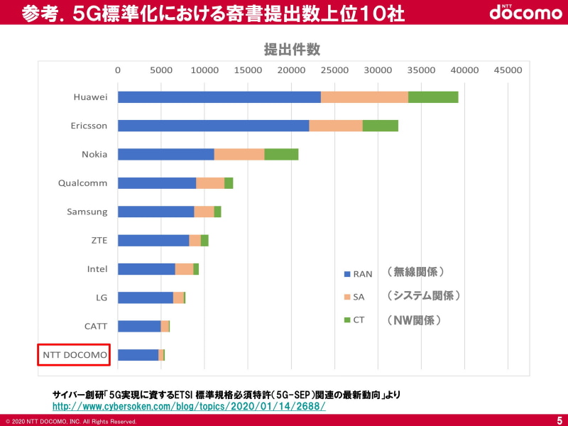
Task: Select the 0 axis tick label
Action: point(118,70)
